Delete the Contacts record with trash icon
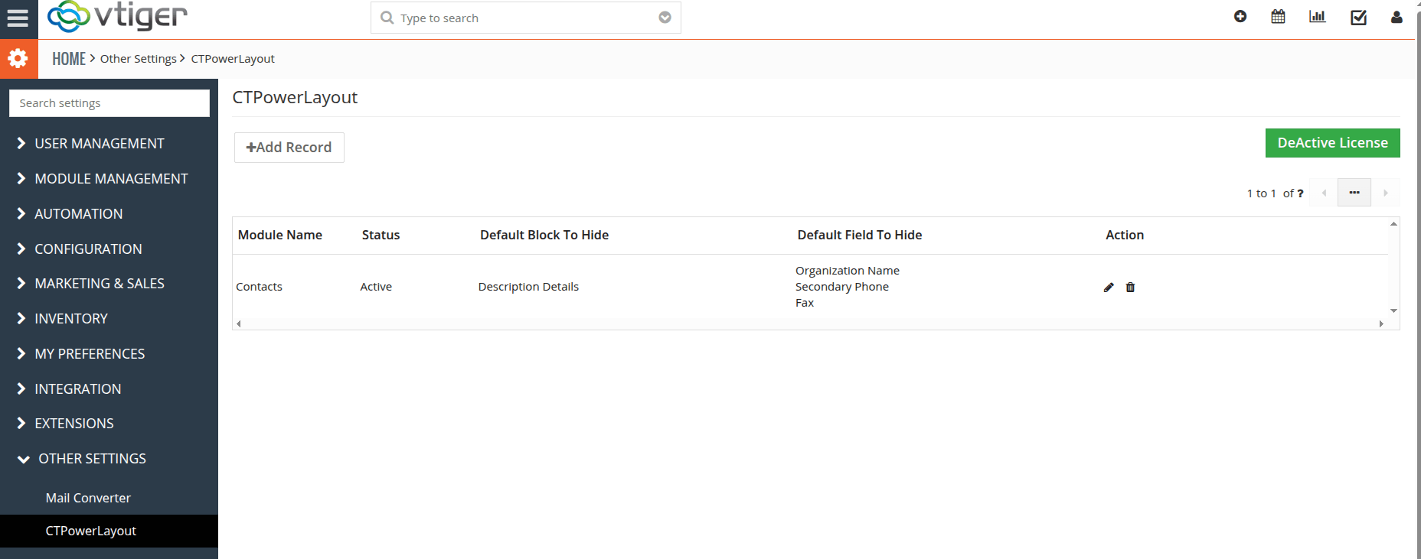Screen dimensions: 1421x559 pos(1130,288)
